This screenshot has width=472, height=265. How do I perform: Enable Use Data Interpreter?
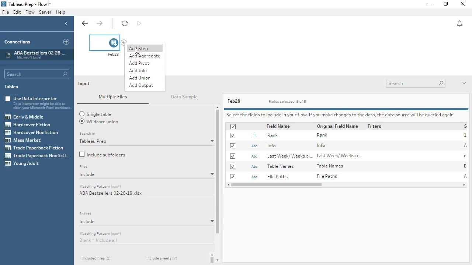click(x=8, y=99)
